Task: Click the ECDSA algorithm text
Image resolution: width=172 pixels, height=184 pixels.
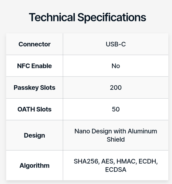Action: tap(116, 170)
